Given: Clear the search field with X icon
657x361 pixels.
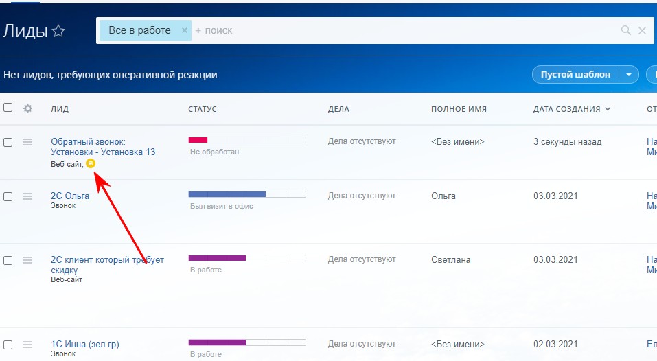Looking at the screenshot, I should point(642,30).
